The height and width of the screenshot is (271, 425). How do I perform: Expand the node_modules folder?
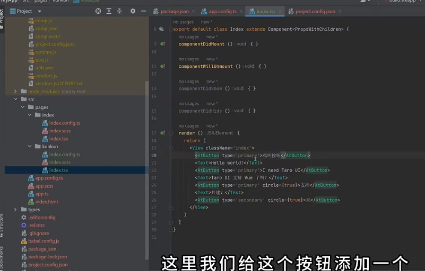(15, 92)
